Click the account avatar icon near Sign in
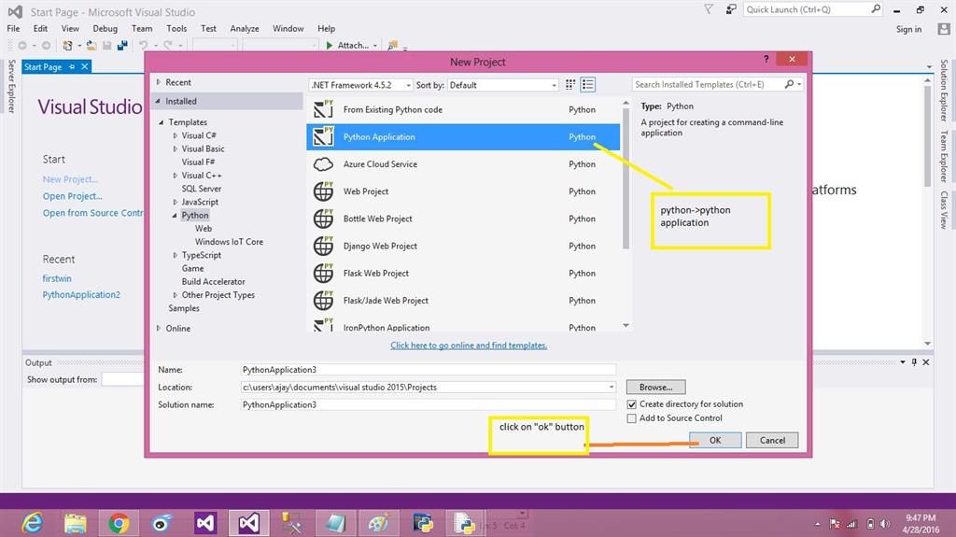The height and width of the screenshot is (537, 956). tap(944, 29)
